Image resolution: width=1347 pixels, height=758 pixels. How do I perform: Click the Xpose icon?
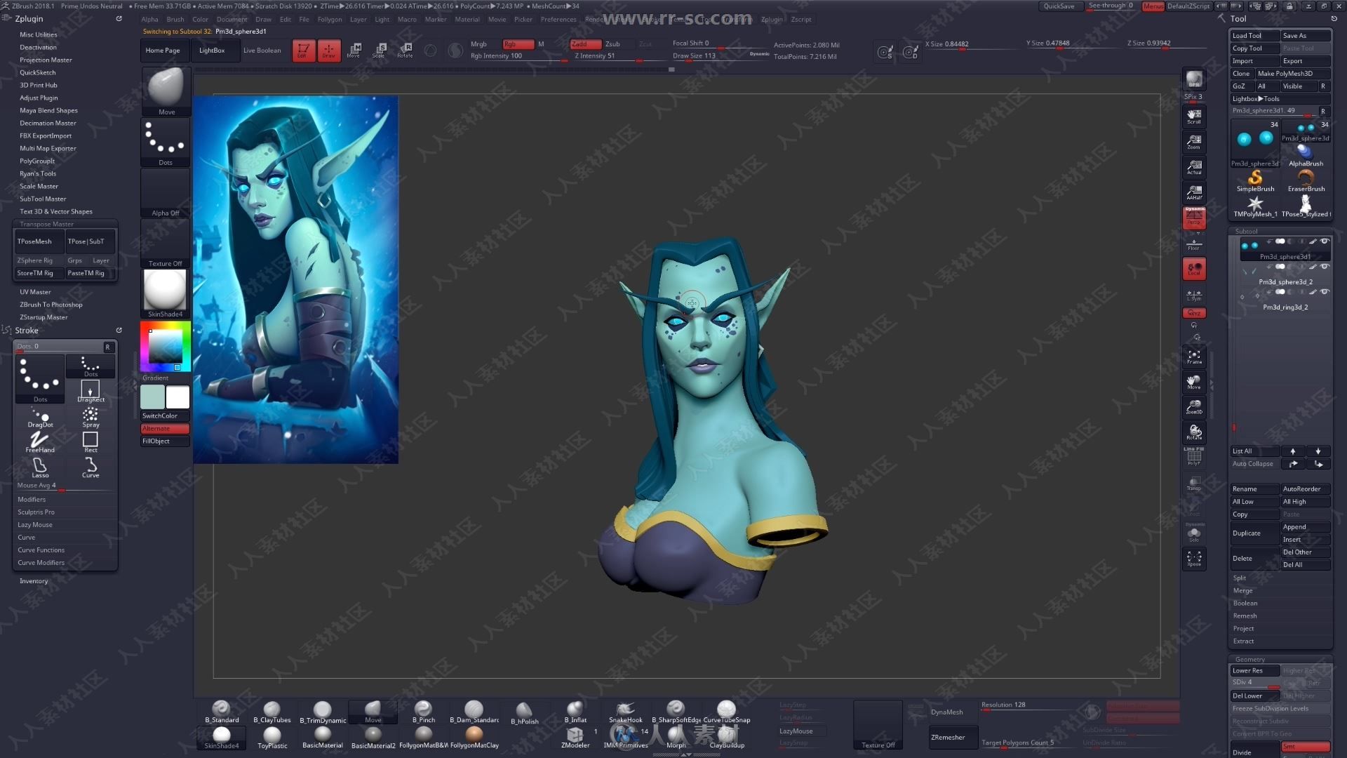pos(1194,559)
